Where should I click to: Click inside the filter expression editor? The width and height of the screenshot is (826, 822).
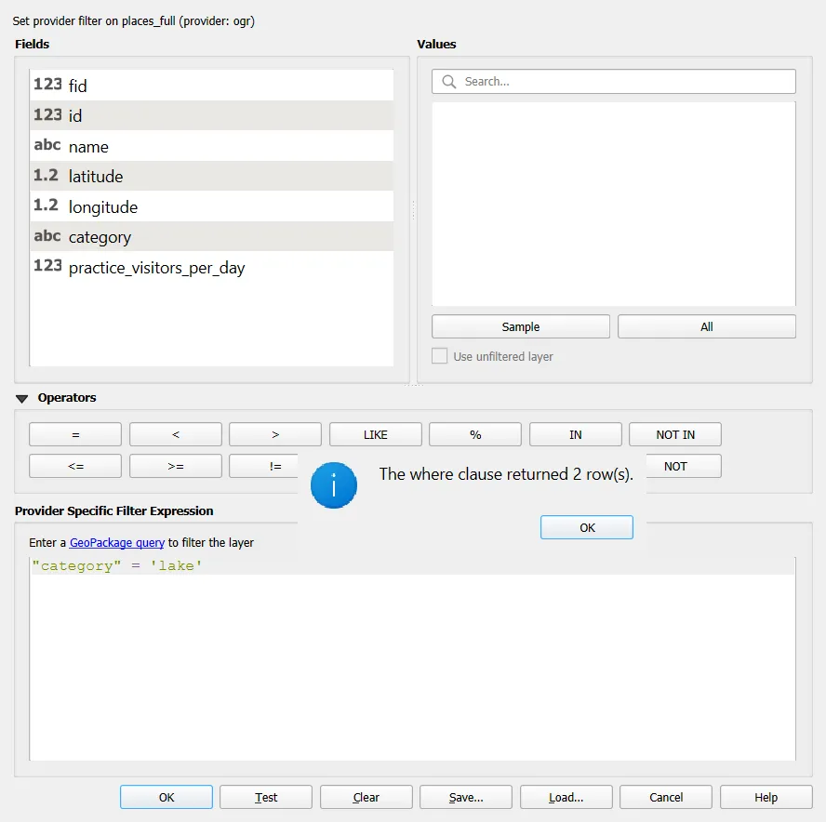(x=412, y=658)
